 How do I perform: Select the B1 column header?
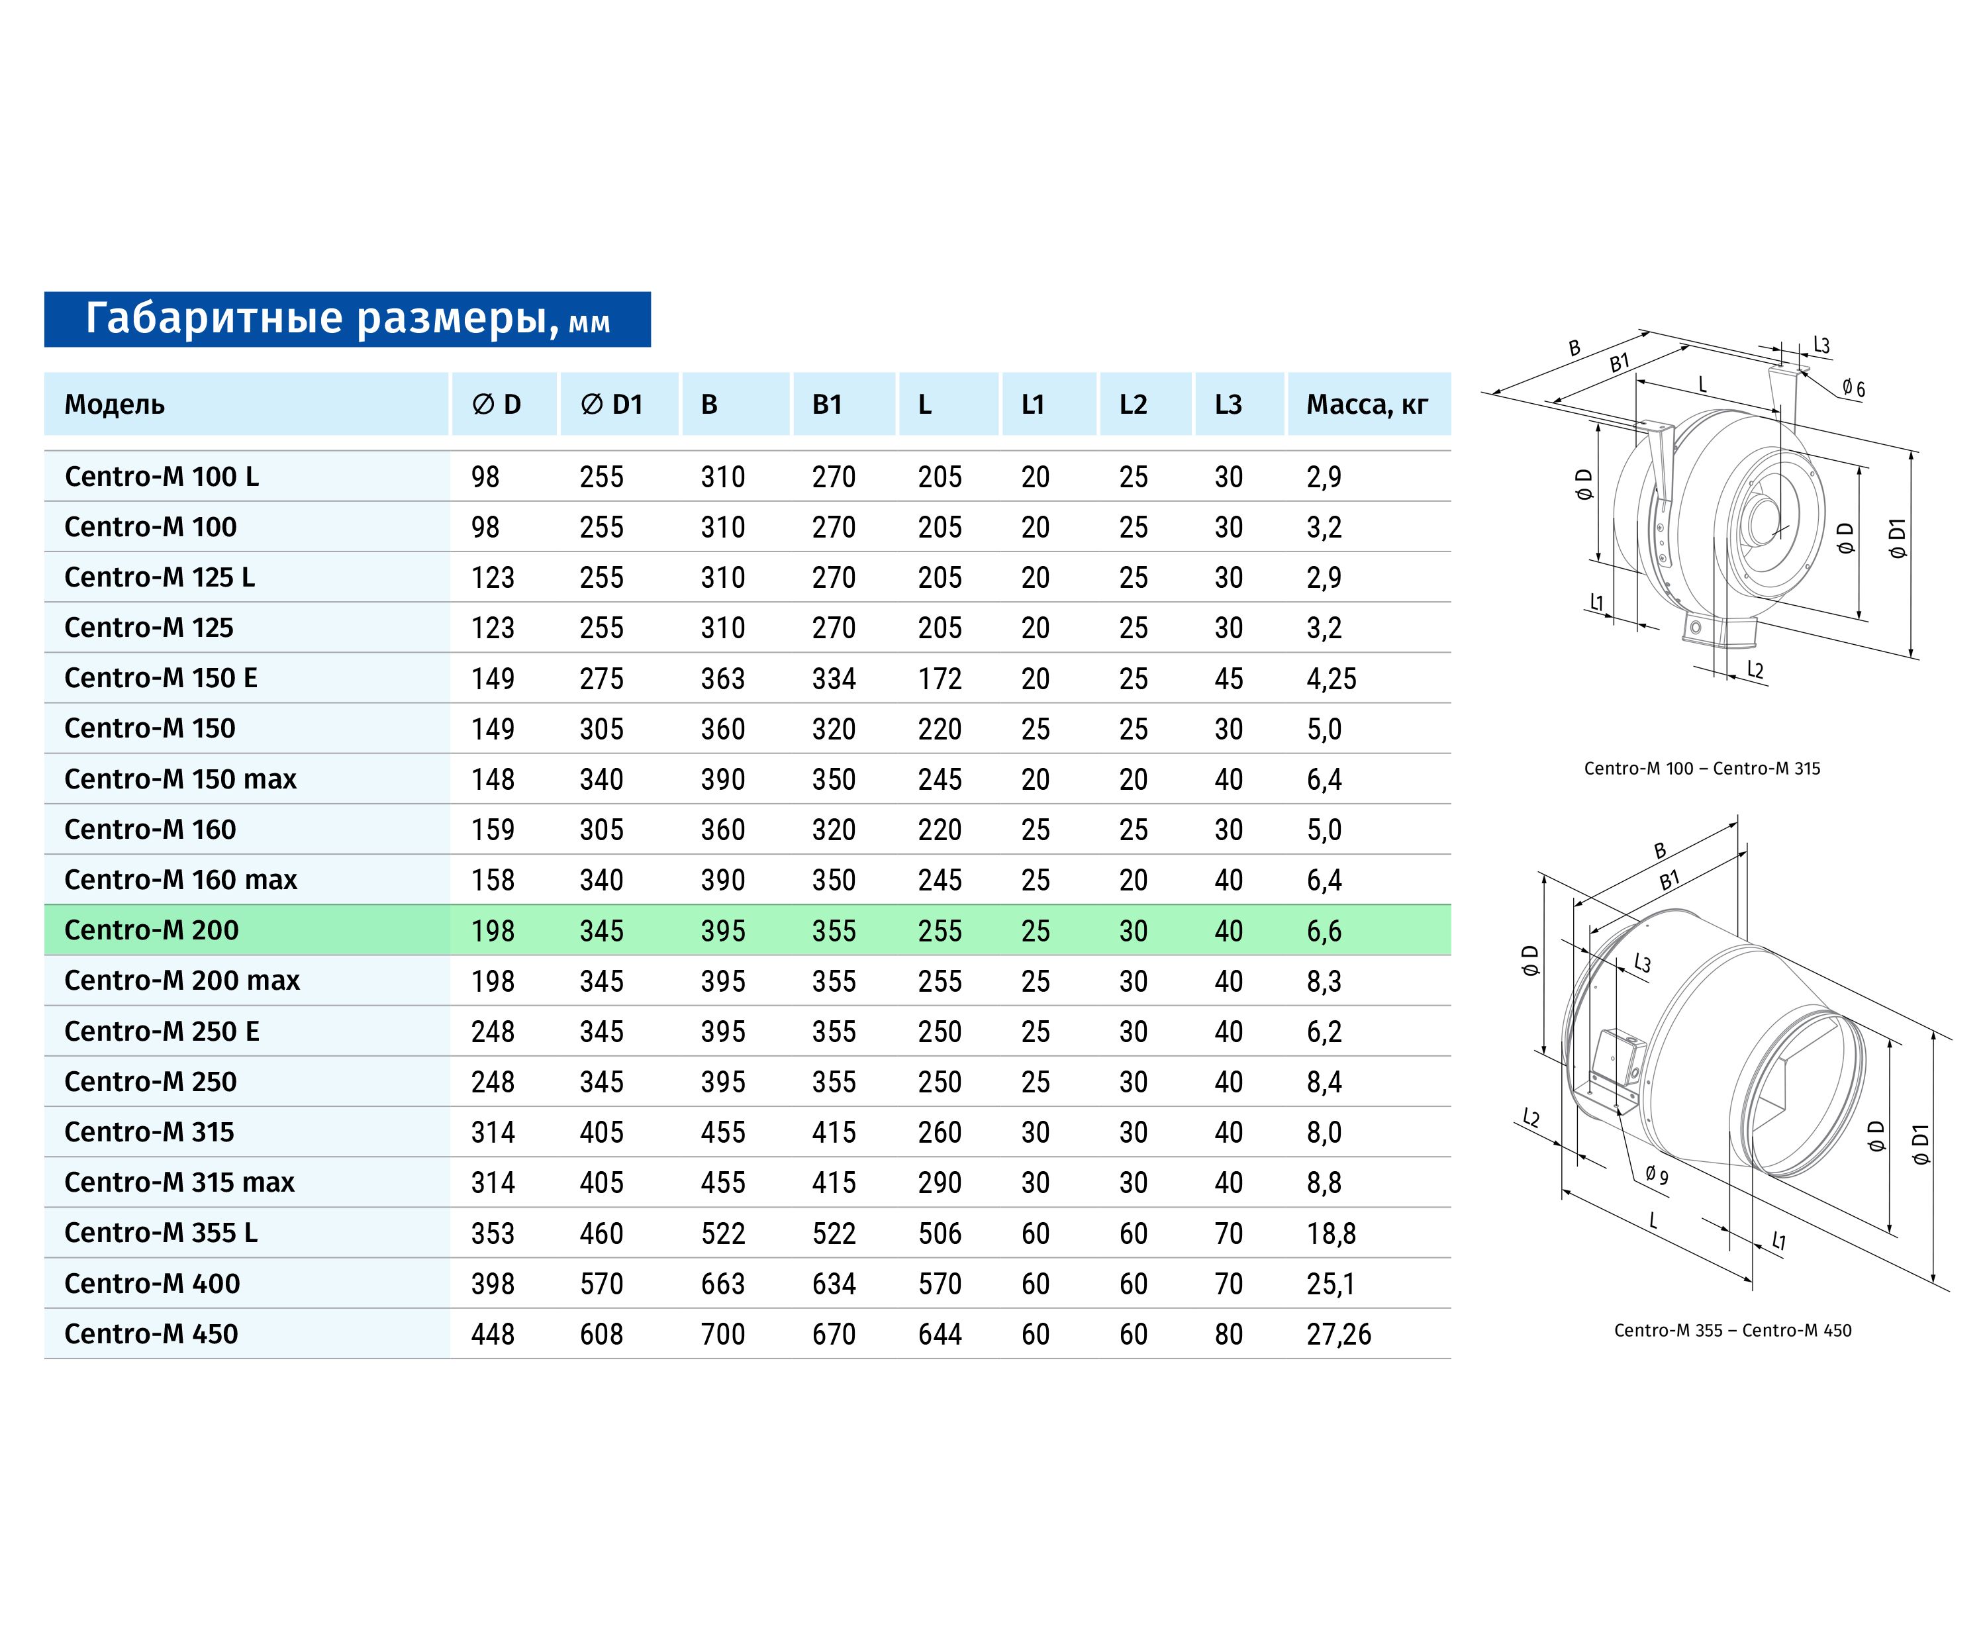point(826,405)
